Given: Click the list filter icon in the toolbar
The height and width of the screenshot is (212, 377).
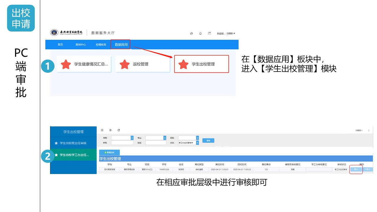Looking at the screenshot, I should coord(102,130).
